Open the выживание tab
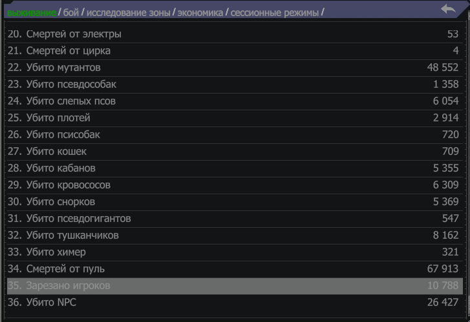The height and width of the screenshot is (322, 470). coord(32,12)
